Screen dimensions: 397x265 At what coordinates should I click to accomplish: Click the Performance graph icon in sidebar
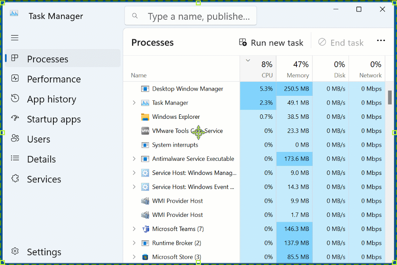15,79
